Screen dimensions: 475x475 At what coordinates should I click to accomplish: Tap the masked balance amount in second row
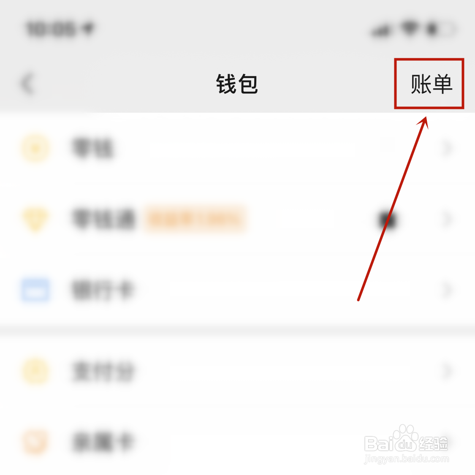pos(388,220)
